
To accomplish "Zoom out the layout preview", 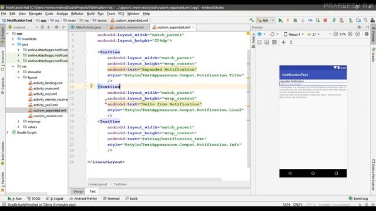I will tap(335, 34).
